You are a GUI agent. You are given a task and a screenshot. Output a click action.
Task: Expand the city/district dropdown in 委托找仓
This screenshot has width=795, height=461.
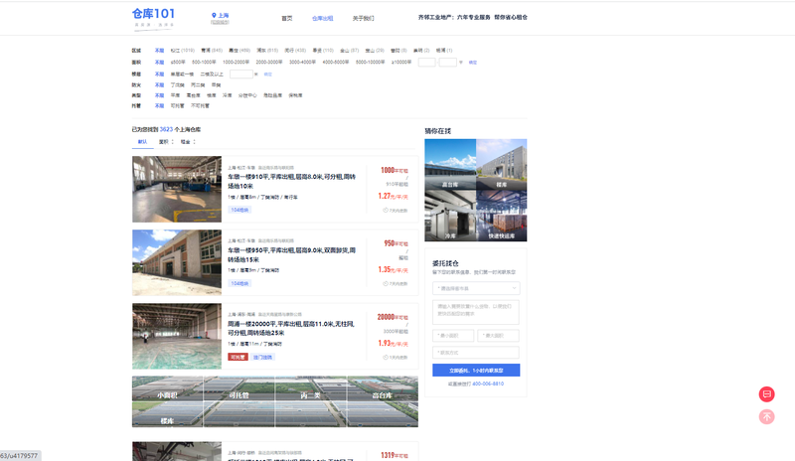(x=476, y=288)
